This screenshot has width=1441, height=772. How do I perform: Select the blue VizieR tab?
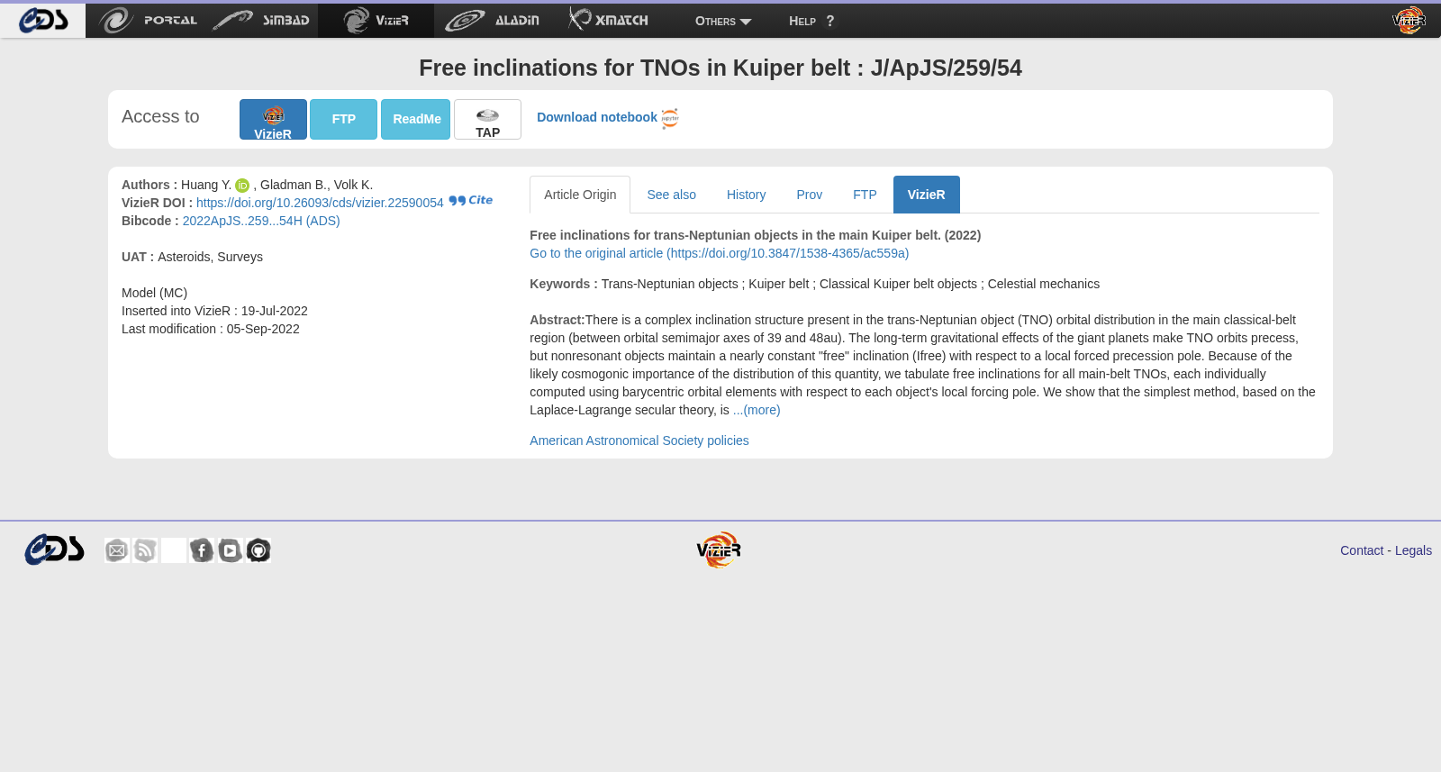pyautogui.click(x=926, y=195)
